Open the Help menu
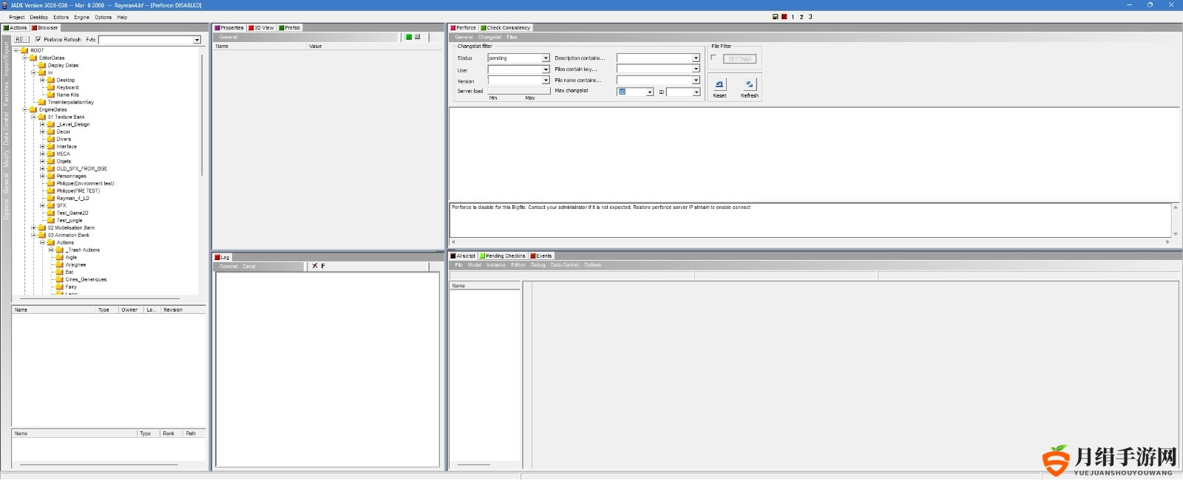1183x480 pixels. tap(122, 17)
